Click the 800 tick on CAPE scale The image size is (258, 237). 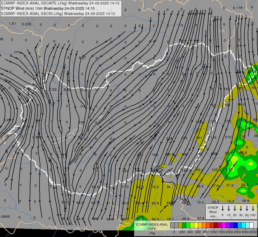[206, 232]
